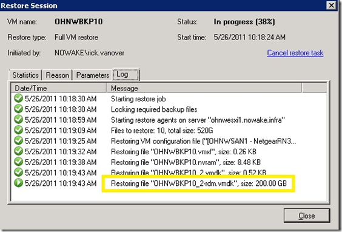Click the Full VM restore text
342x232 pixels.
tap(76, 38)
